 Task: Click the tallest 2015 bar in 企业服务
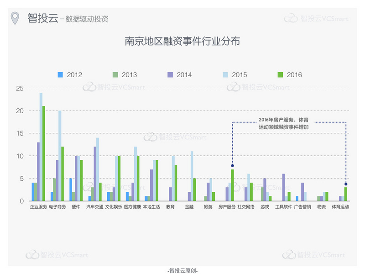(41, 146)
